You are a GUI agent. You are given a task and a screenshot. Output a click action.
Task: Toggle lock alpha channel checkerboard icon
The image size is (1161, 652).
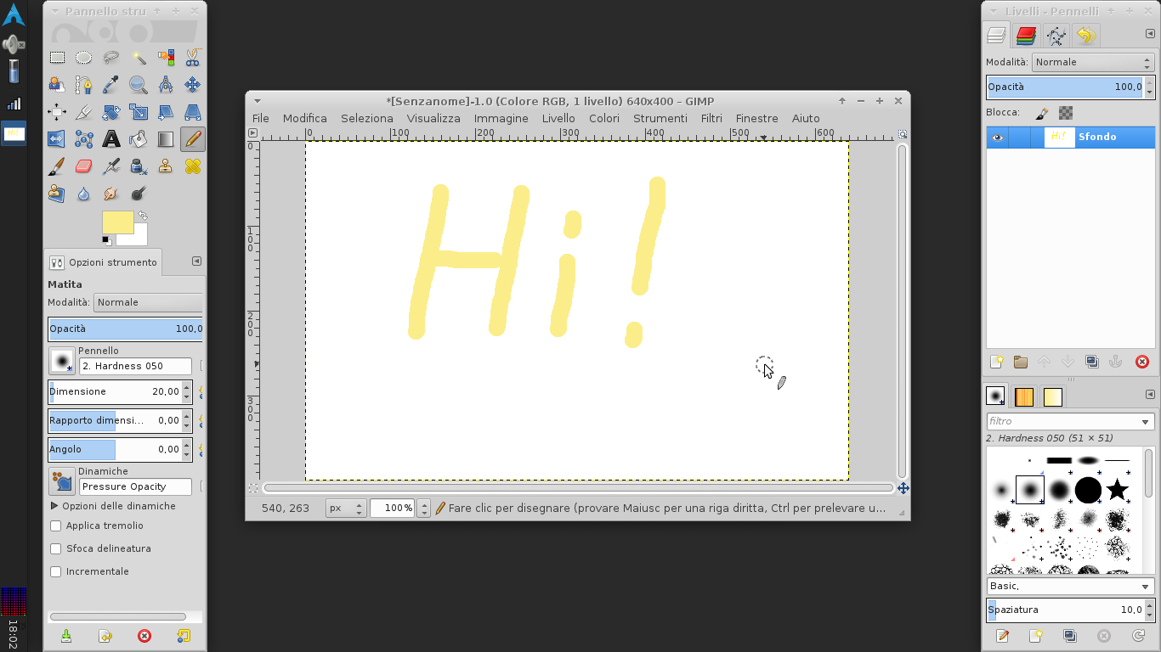coord(1066,113)
